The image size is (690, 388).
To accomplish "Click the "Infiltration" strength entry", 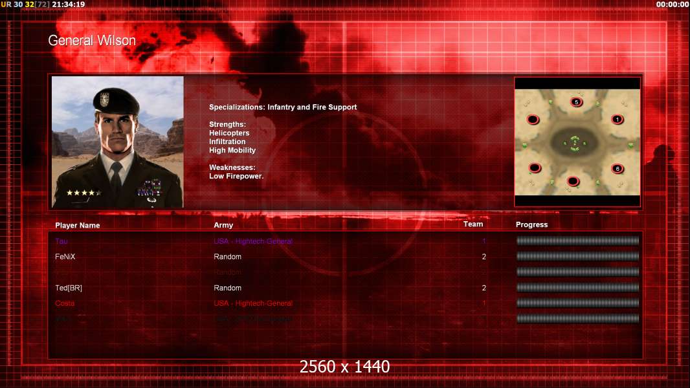I will (x=227, y=142).
